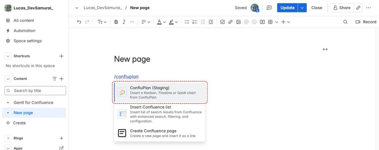Click the Update button
Screen dimensions: 379x150
(288, 8)
